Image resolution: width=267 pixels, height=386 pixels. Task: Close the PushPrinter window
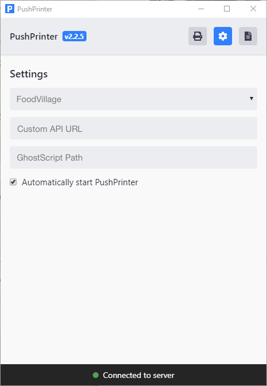point(253,9)
